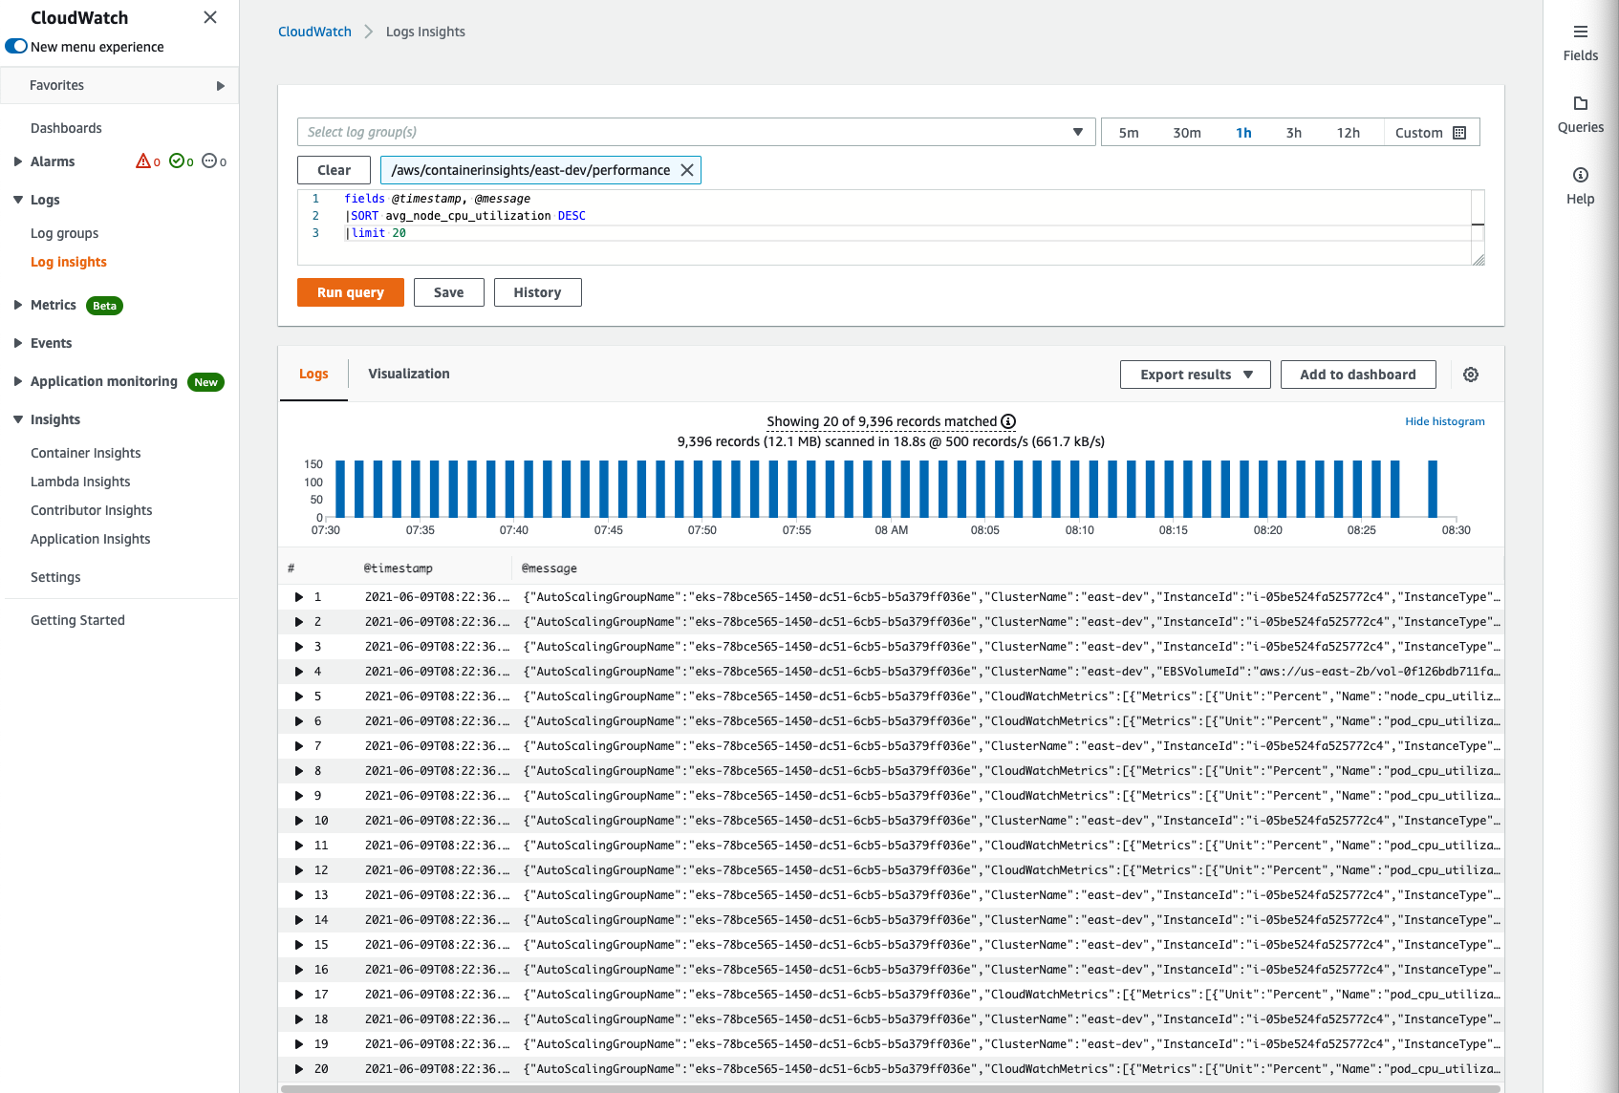Open results settings gear icon
The width and height of the screenshot is (1619, 1093).
tap(1470, 375)
